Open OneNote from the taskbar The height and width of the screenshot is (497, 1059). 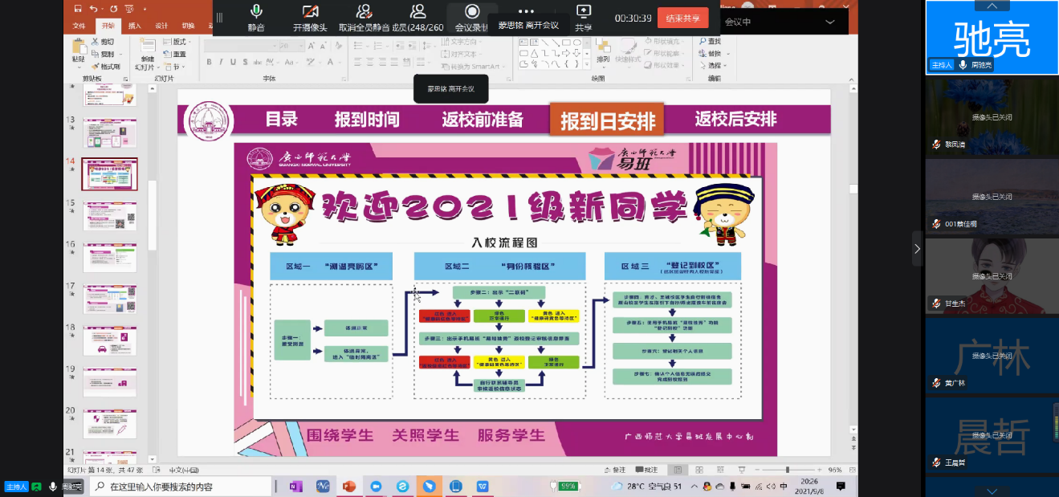point(296,486)
